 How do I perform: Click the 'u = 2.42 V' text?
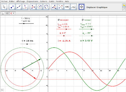click(x=86, y=41)
